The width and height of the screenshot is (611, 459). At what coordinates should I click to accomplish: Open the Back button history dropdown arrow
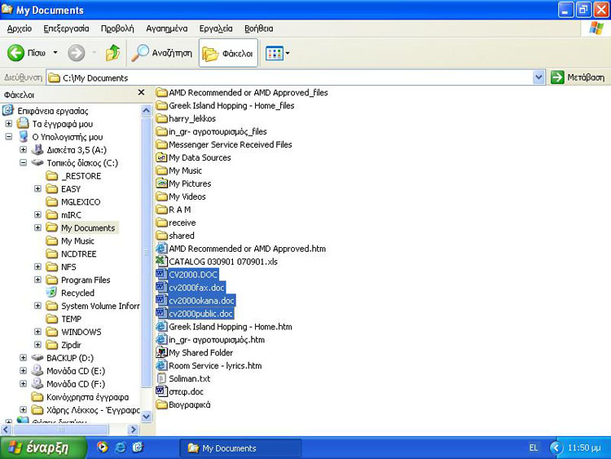(55, 52)
